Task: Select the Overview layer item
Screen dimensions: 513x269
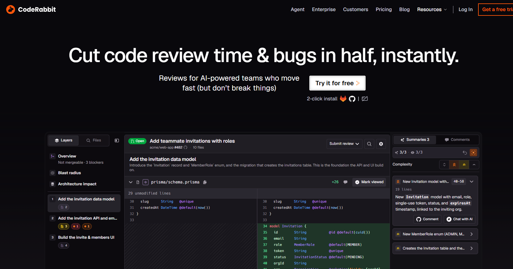Action: [x=84, y=159]
